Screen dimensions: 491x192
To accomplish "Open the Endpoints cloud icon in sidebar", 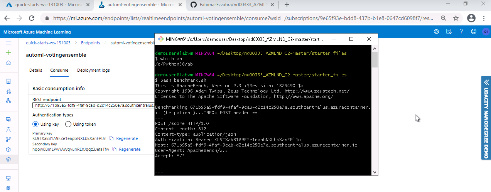I will 8,159.
